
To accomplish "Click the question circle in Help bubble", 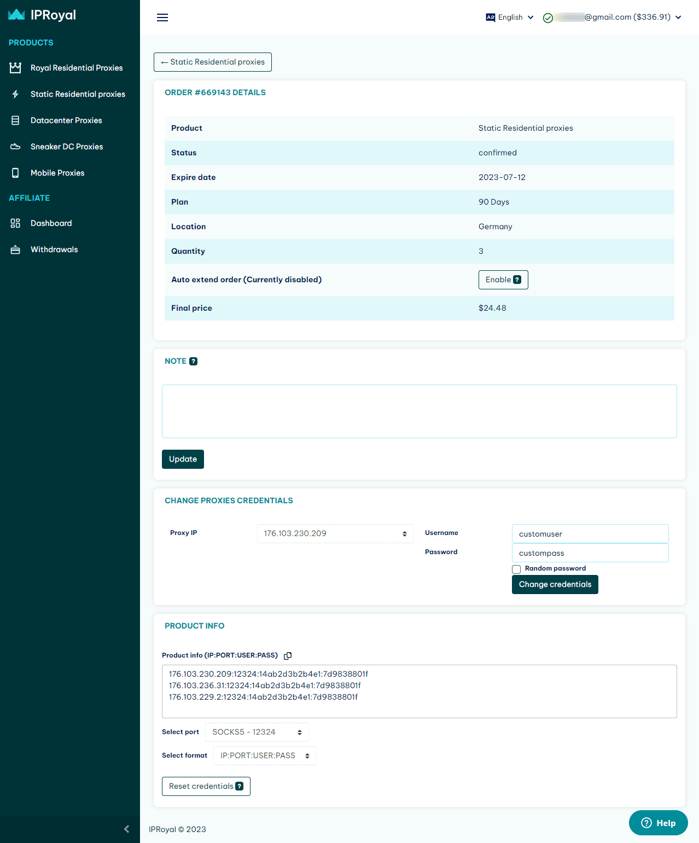I will point(646,823).
